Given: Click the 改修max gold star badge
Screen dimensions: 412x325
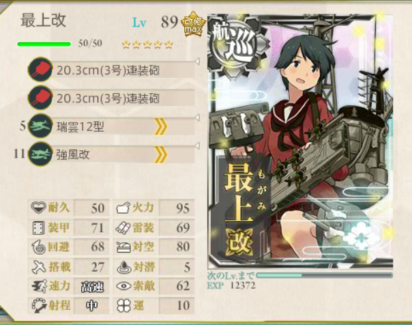Looking at the screenshot, I should coord(193,24).
